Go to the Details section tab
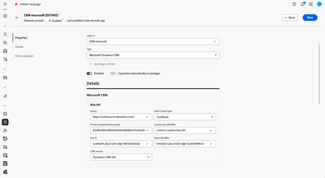Image resolution: width=325 pixels, height=178 pixels. [x=19, y=47]
